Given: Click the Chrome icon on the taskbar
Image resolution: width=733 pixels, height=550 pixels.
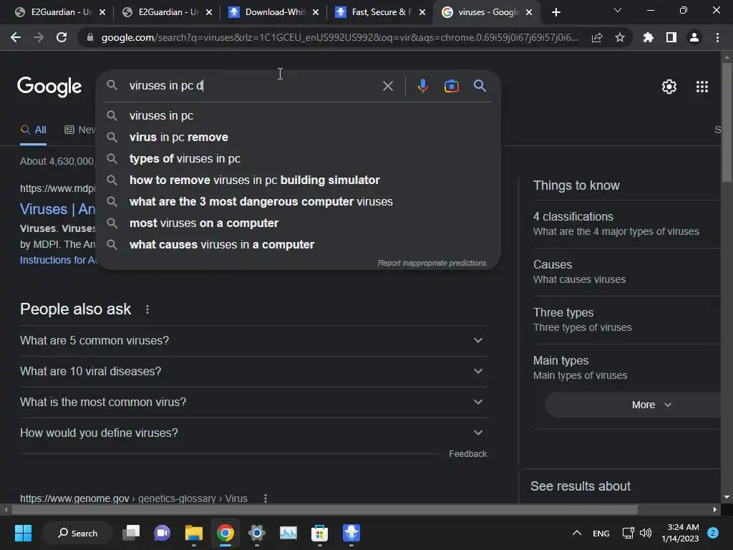Looking at the screenshot, I should click(x=225, y=533).
